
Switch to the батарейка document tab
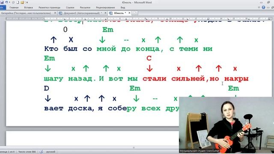26,13
